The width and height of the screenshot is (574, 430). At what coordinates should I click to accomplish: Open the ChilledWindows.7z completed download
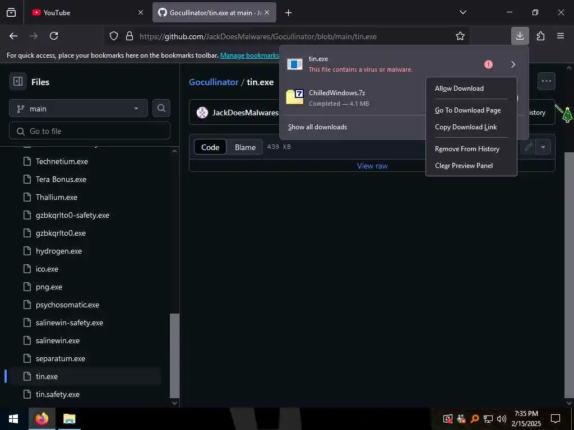[x=353, y=97]
